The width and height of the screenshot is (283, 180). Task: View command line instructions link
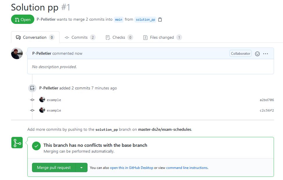tap(187, 168)
